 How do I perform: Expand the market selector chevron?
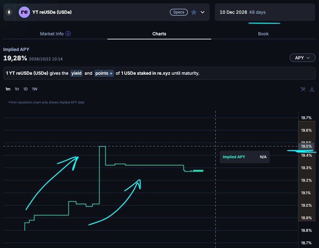(203, 12)
